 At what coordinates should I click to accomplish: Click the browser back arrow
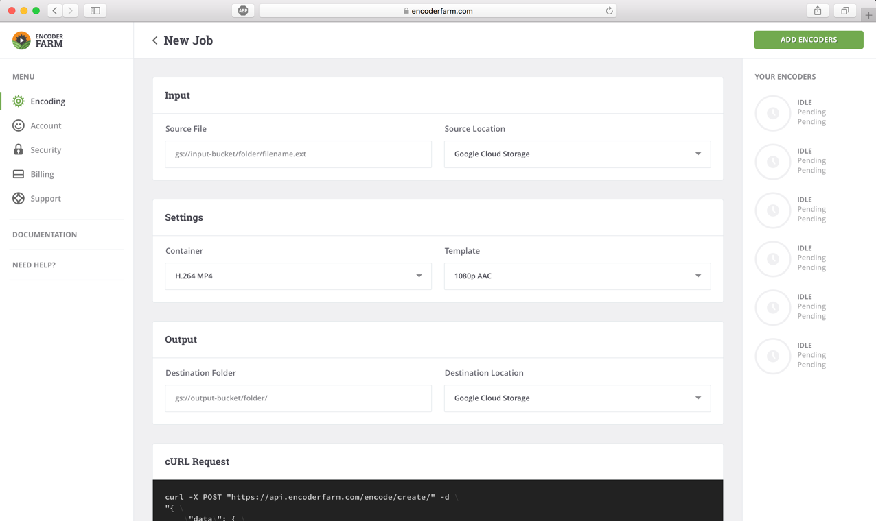pos(55,11)
